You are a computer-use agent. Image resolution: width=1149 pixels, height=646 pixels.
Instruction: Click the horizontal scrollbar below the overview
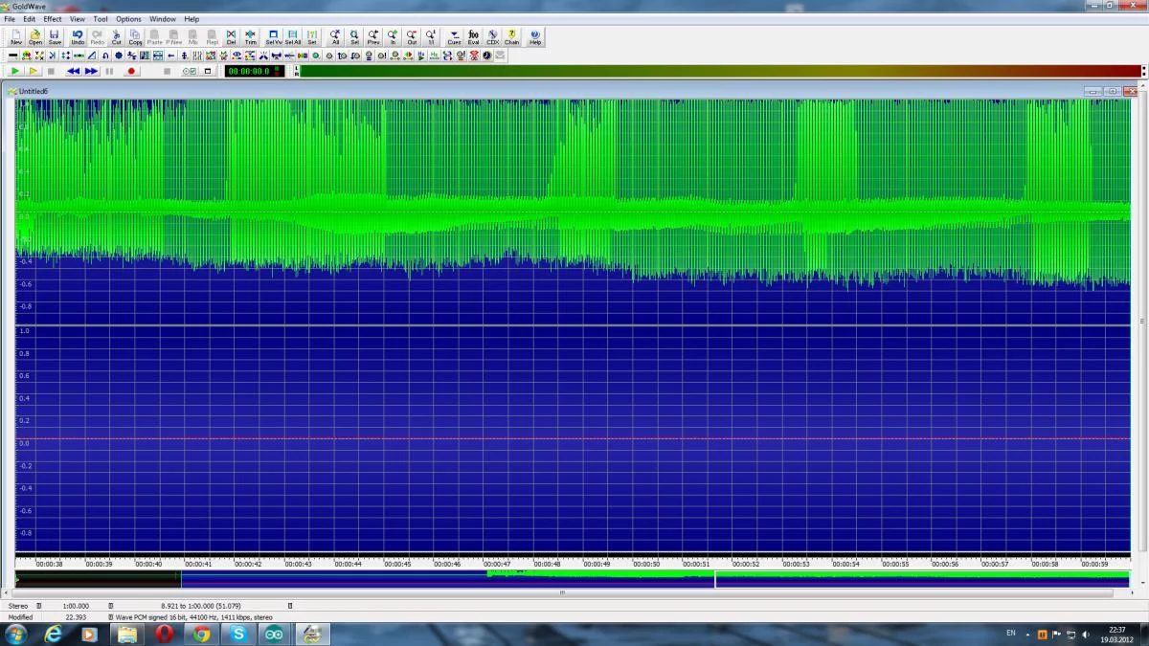point(563,592)
